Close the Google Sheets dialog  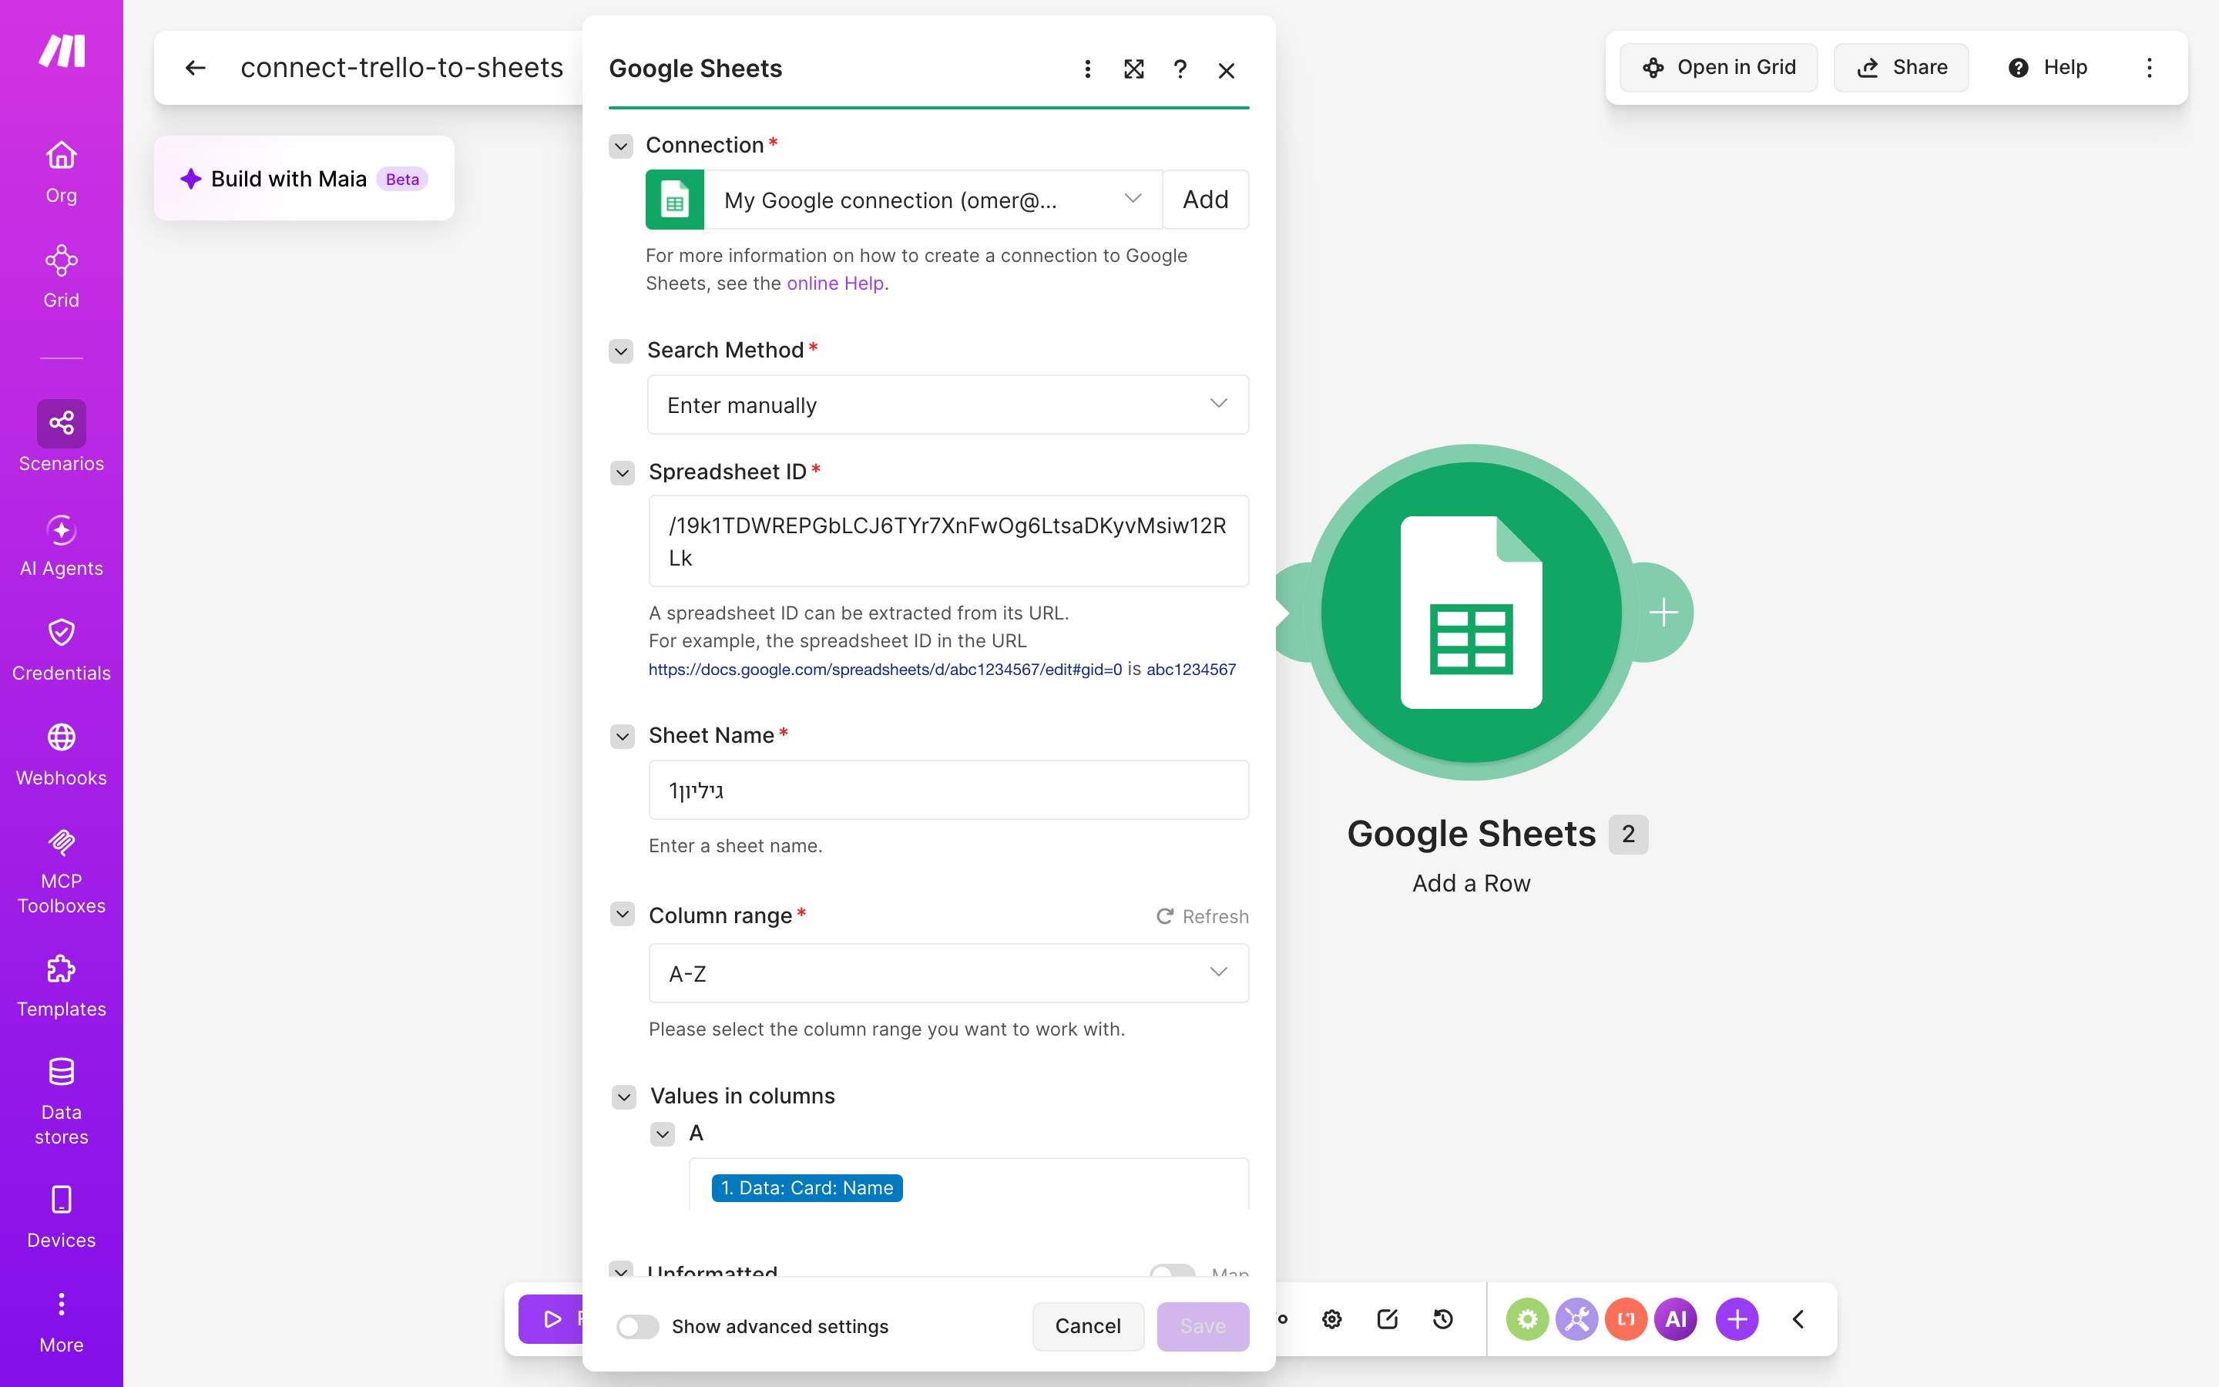point(1227,69)
